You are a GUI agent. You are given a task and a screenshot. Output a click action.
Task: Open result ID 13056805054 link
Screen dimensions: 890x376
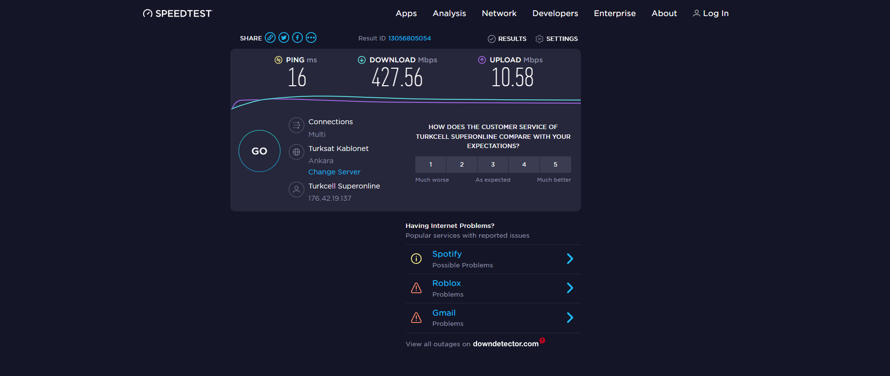409,38
